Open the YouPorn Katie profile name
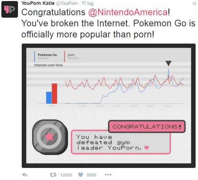 click(x=38, y=3)
